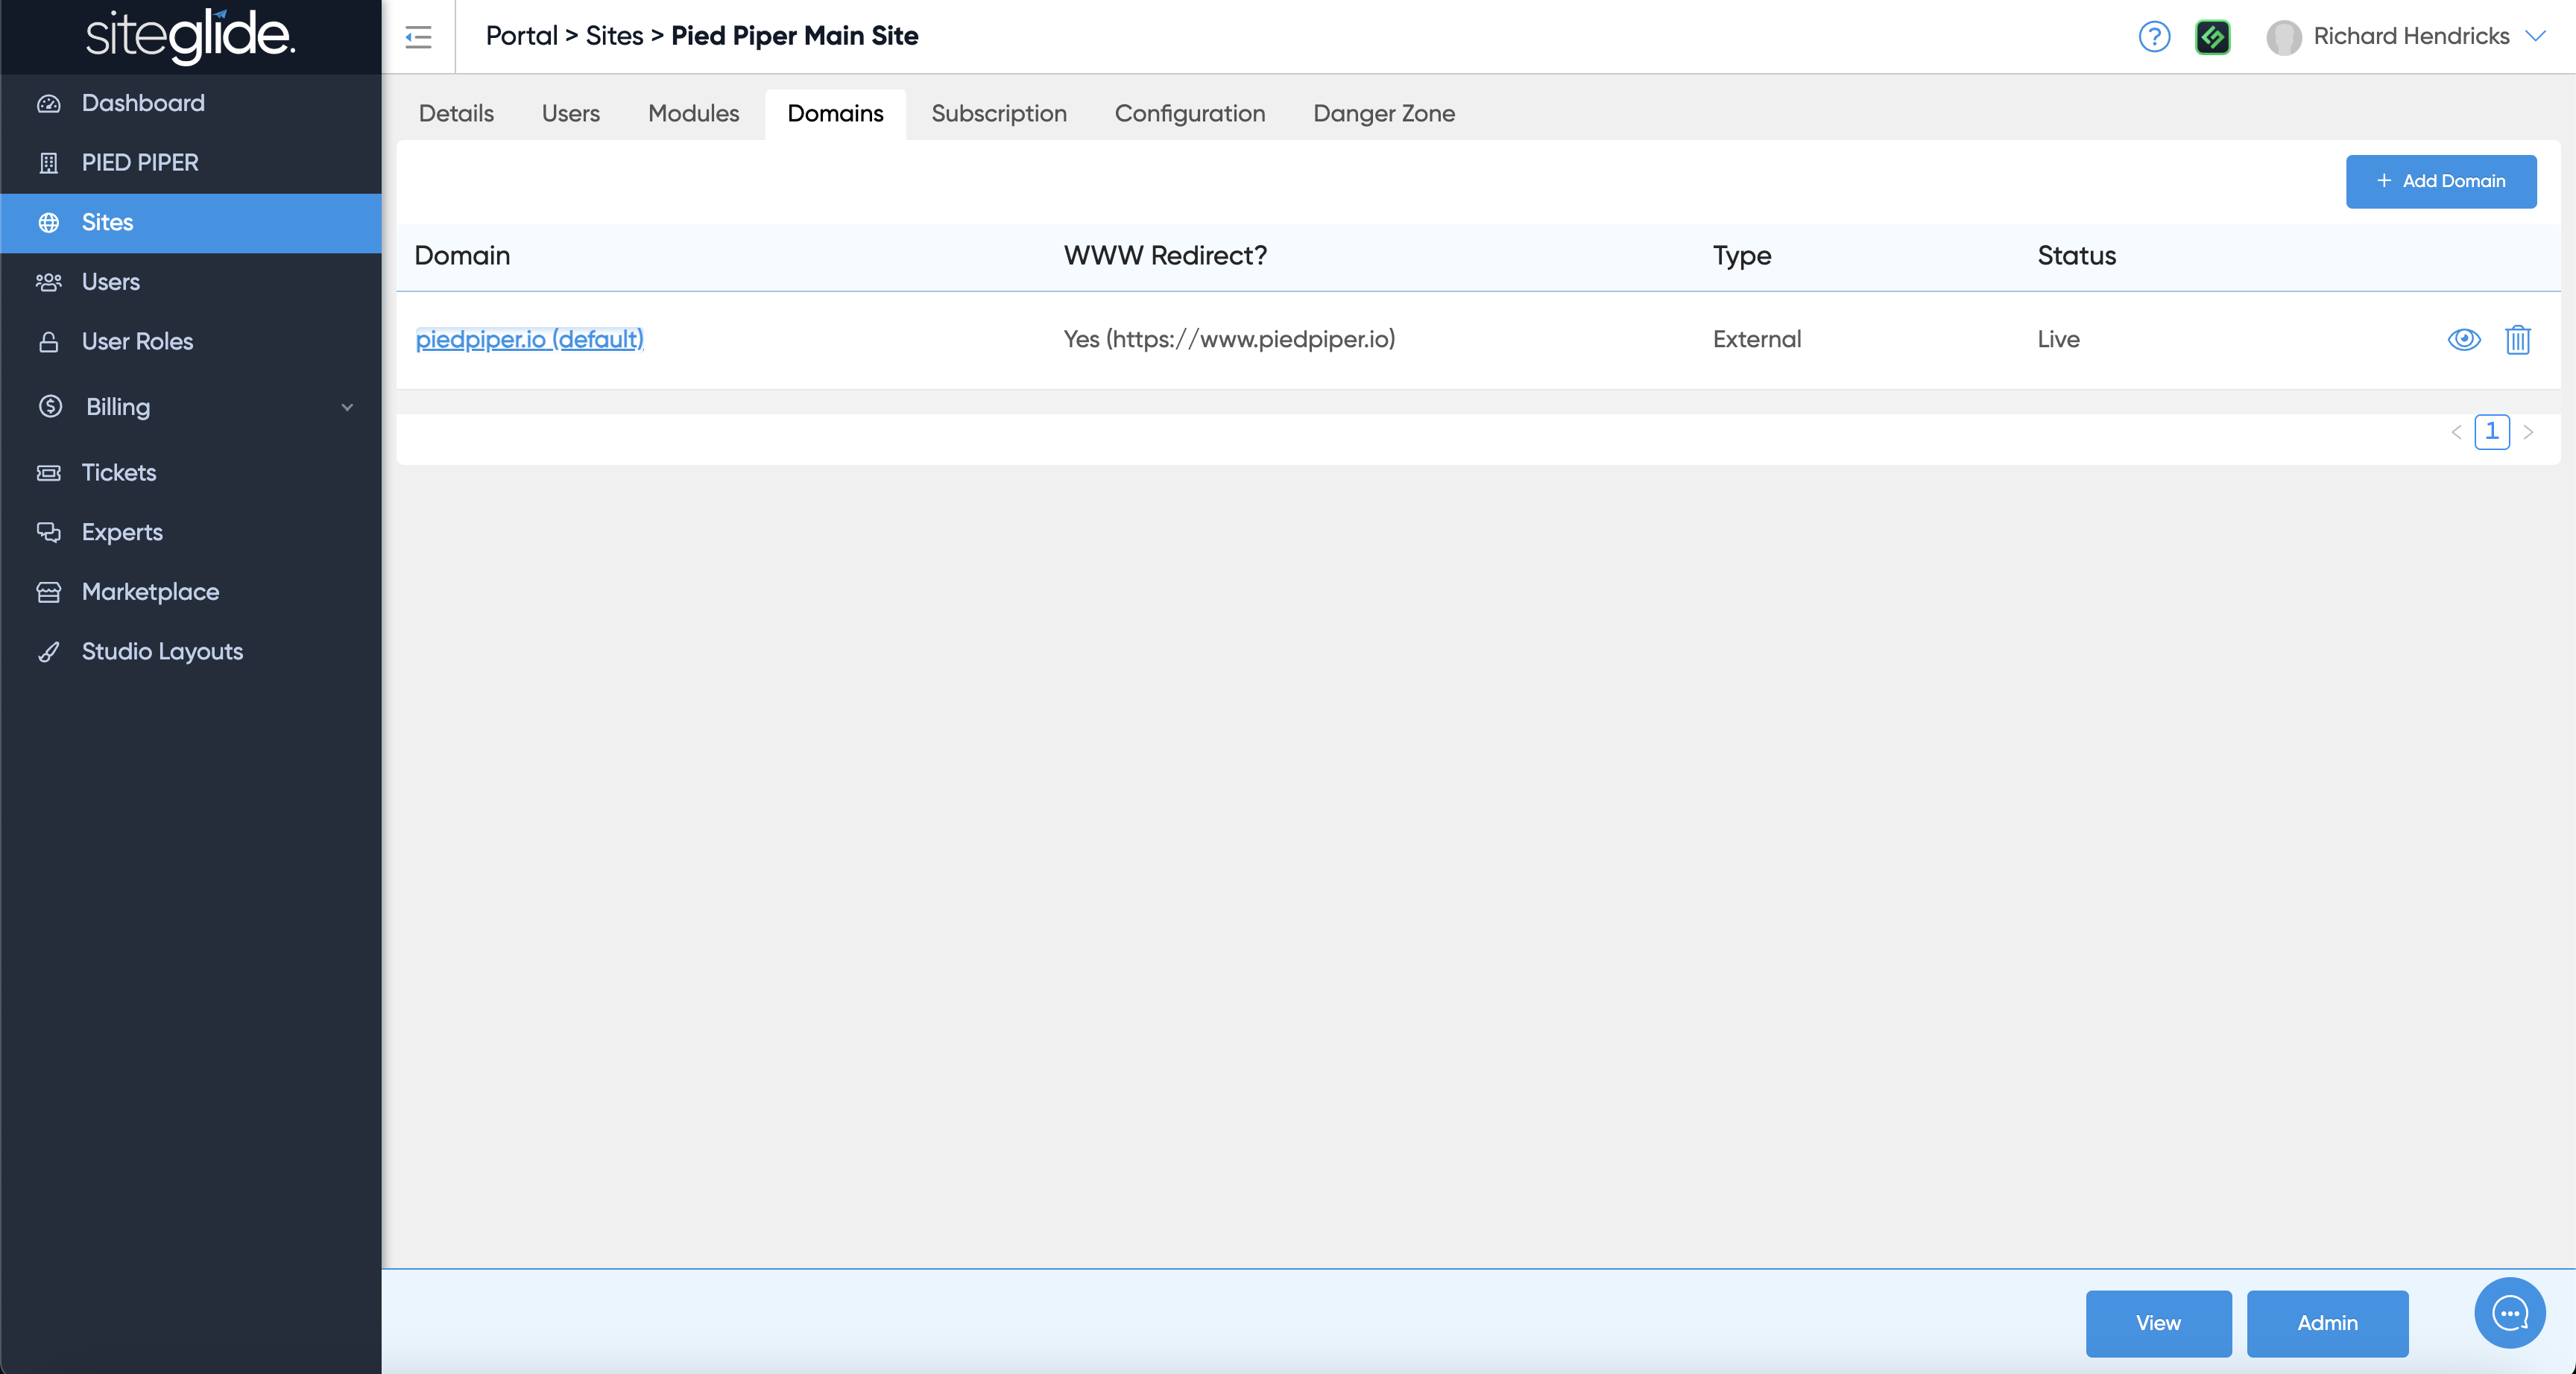Go to Dashboard in the sidebar

click(143, 103)
